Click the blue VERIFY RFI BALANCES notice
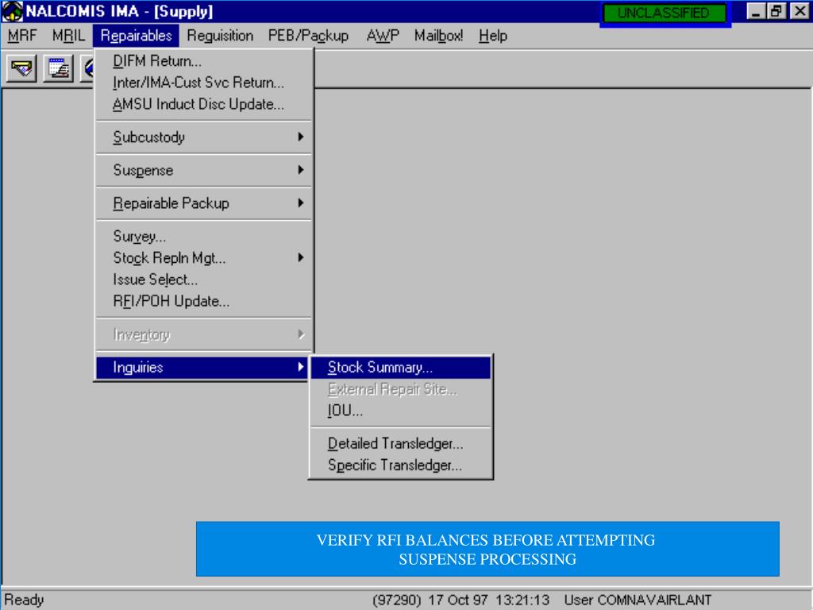 pos(487,549)
